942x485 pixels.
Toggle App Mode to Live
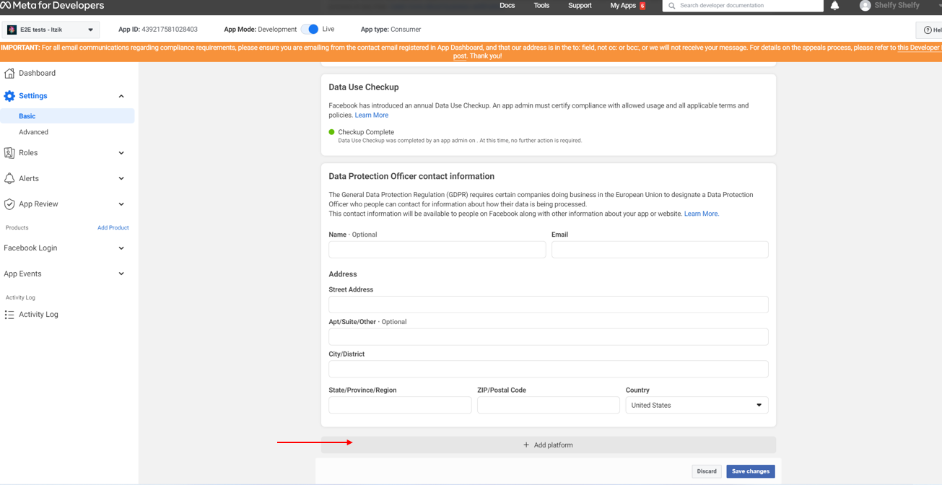[x=310, y=30]
